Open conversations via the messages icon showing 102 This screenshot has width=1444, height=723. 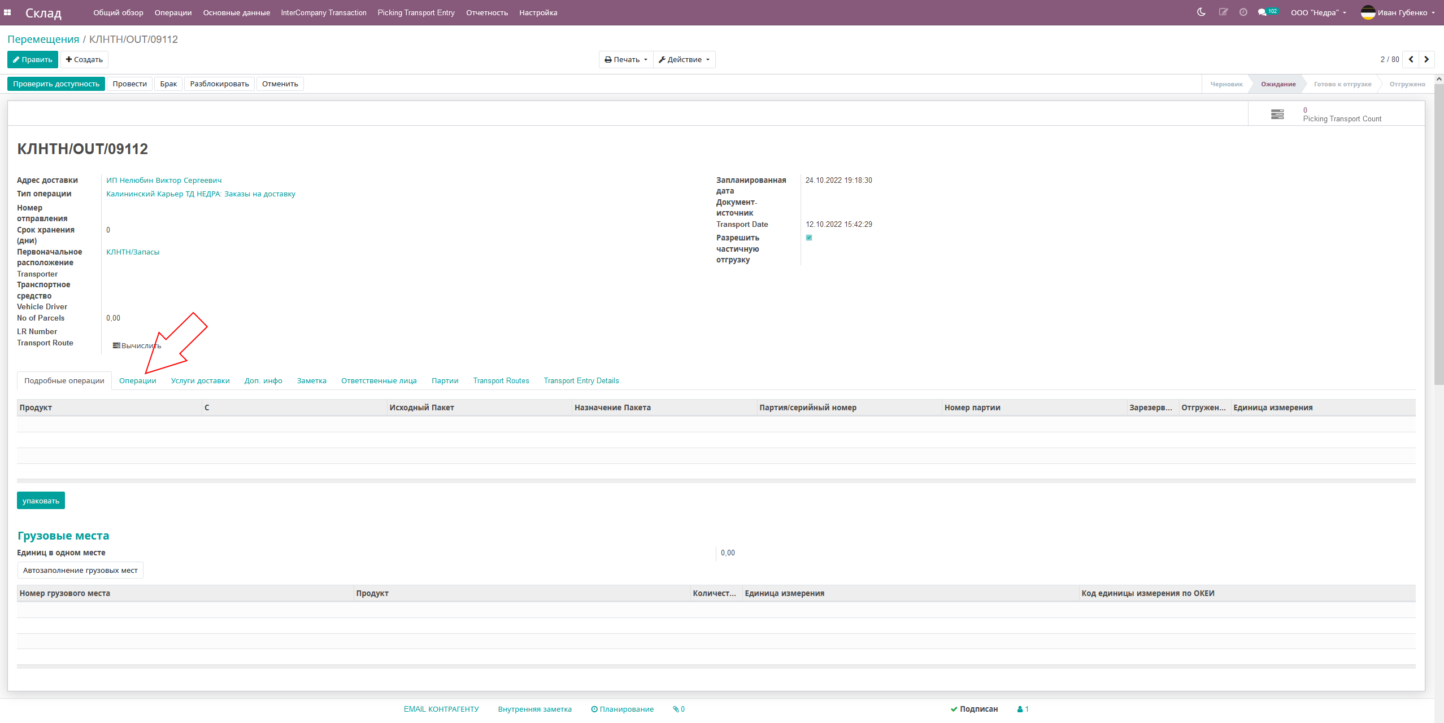(1263, 12)
